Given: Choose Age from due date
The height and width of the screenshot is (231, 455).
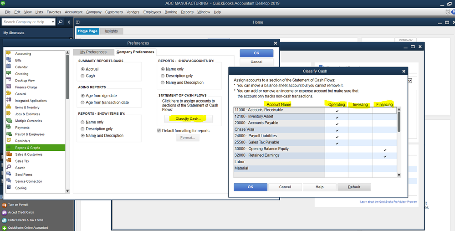Looking at the screenshot, I should [83, 96].
